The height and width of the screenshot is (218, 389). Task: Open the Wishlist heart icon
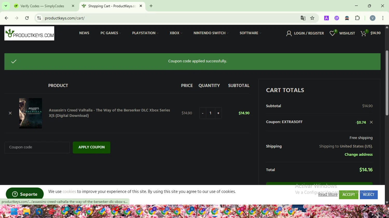pos(332,33)
